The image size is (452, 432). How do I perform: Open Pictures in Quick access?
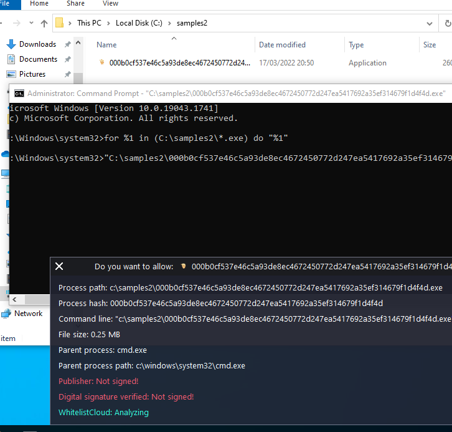click(x=32, y=74)
